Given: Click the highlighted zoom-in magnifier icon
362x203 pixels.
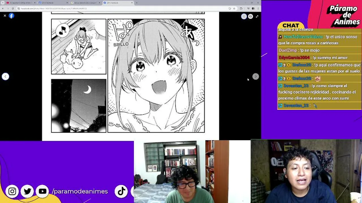Looking at the screenshot, I should (244, 16).
